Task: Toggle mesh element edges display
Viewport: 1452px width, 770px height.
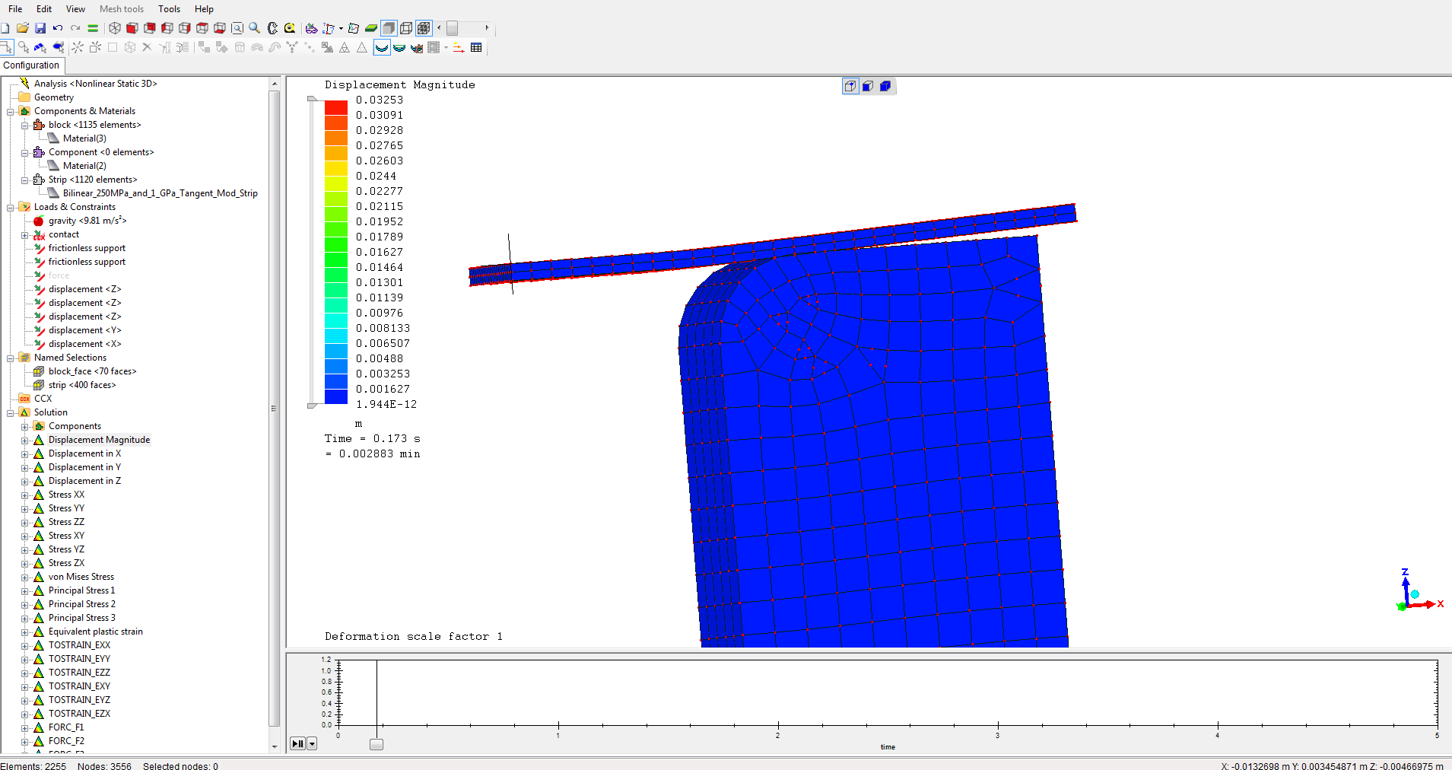Action: [x=424, y=28]
